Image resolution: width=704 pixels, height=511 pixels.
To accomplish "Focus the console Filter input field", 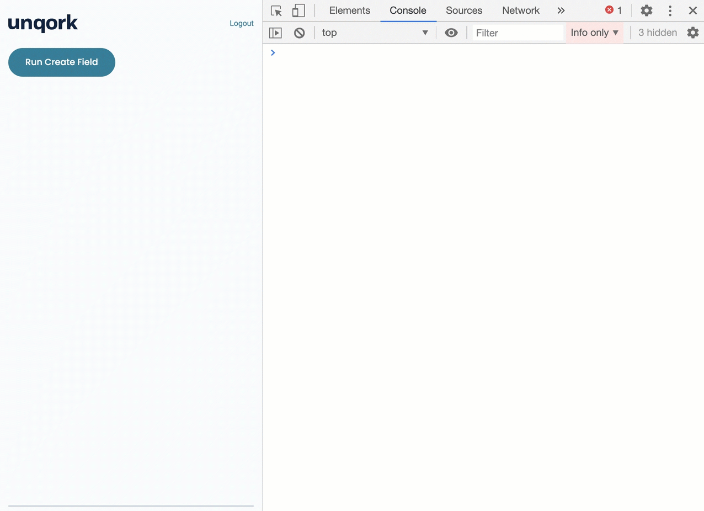I will pyautogui.click(x=518, y=33).
